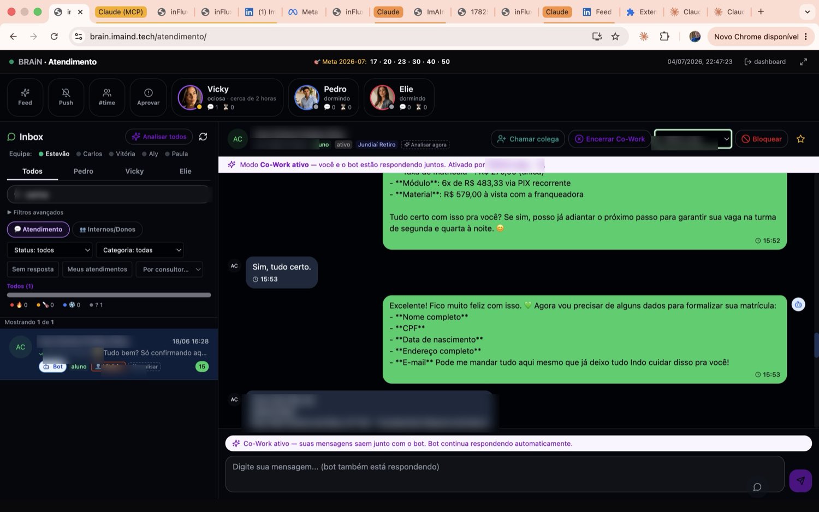
Task: Click the chat scrollbar thumb
Action: click(817, 345)
